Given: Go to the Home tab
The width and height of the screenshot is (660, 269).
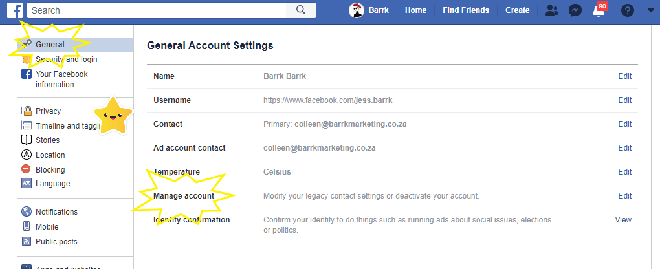Looking at the screenshot, I should [x=415, y=10].
